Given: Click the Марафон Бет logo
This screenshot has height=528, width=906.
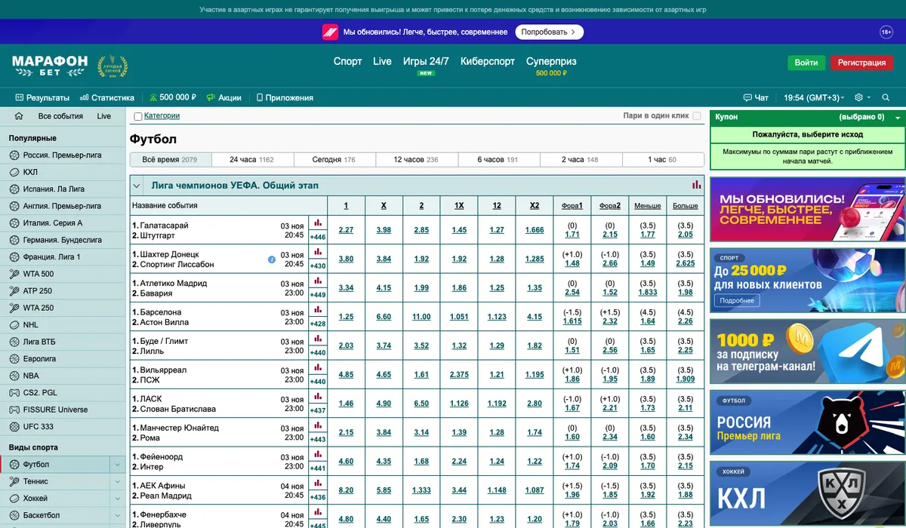Looking at the screenshot, I should (50, 66).
